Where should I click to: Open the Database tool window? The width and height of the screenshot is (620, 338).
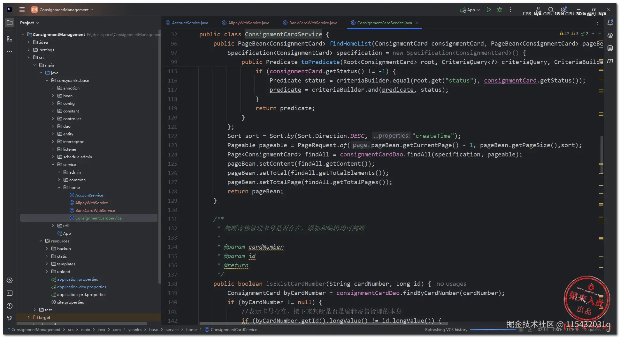[x=610, y=48]
